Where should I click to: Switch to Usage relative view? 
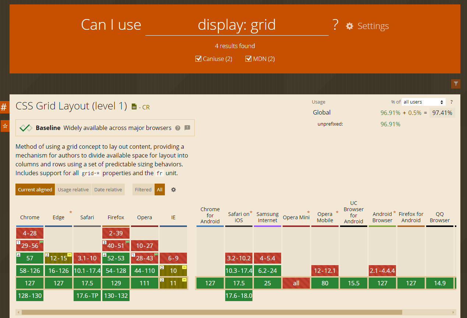coord(73,190)
